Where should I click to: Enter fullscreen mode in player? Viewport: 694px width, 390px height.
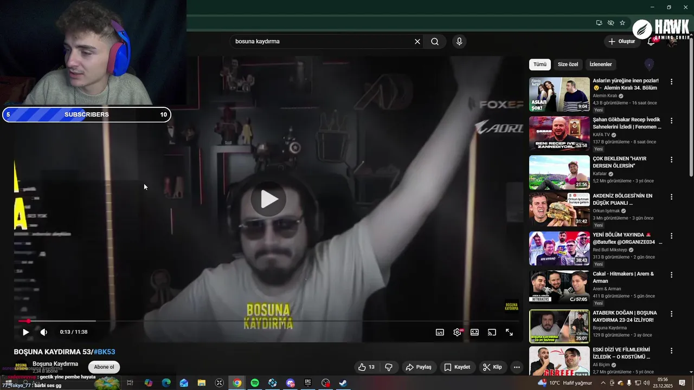[509, 332]
